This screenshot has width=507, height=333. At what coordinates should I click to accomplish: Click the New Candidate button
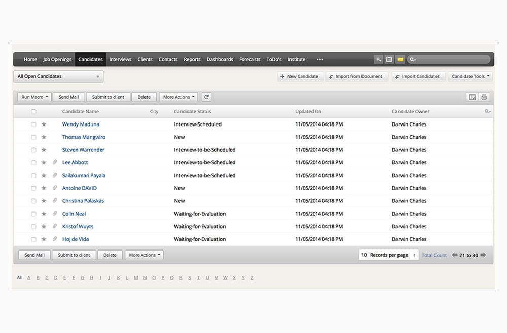pos(300,76)
